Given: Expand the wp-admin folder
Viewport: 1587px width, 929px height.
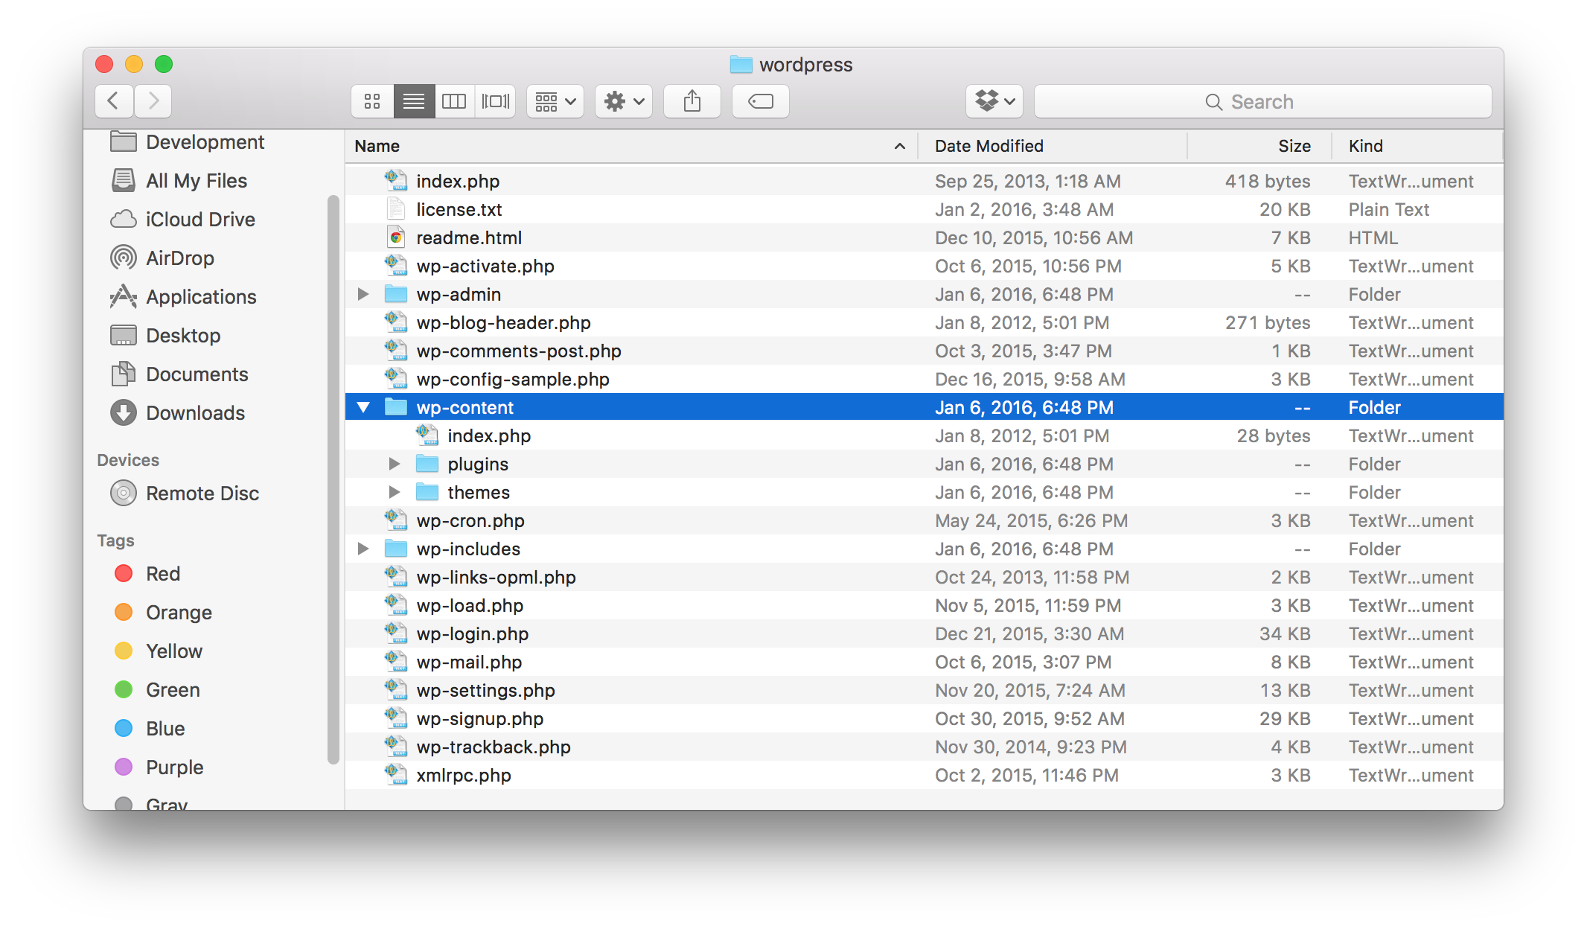Looking at the screenshot, I should click(x=364, y=294).
